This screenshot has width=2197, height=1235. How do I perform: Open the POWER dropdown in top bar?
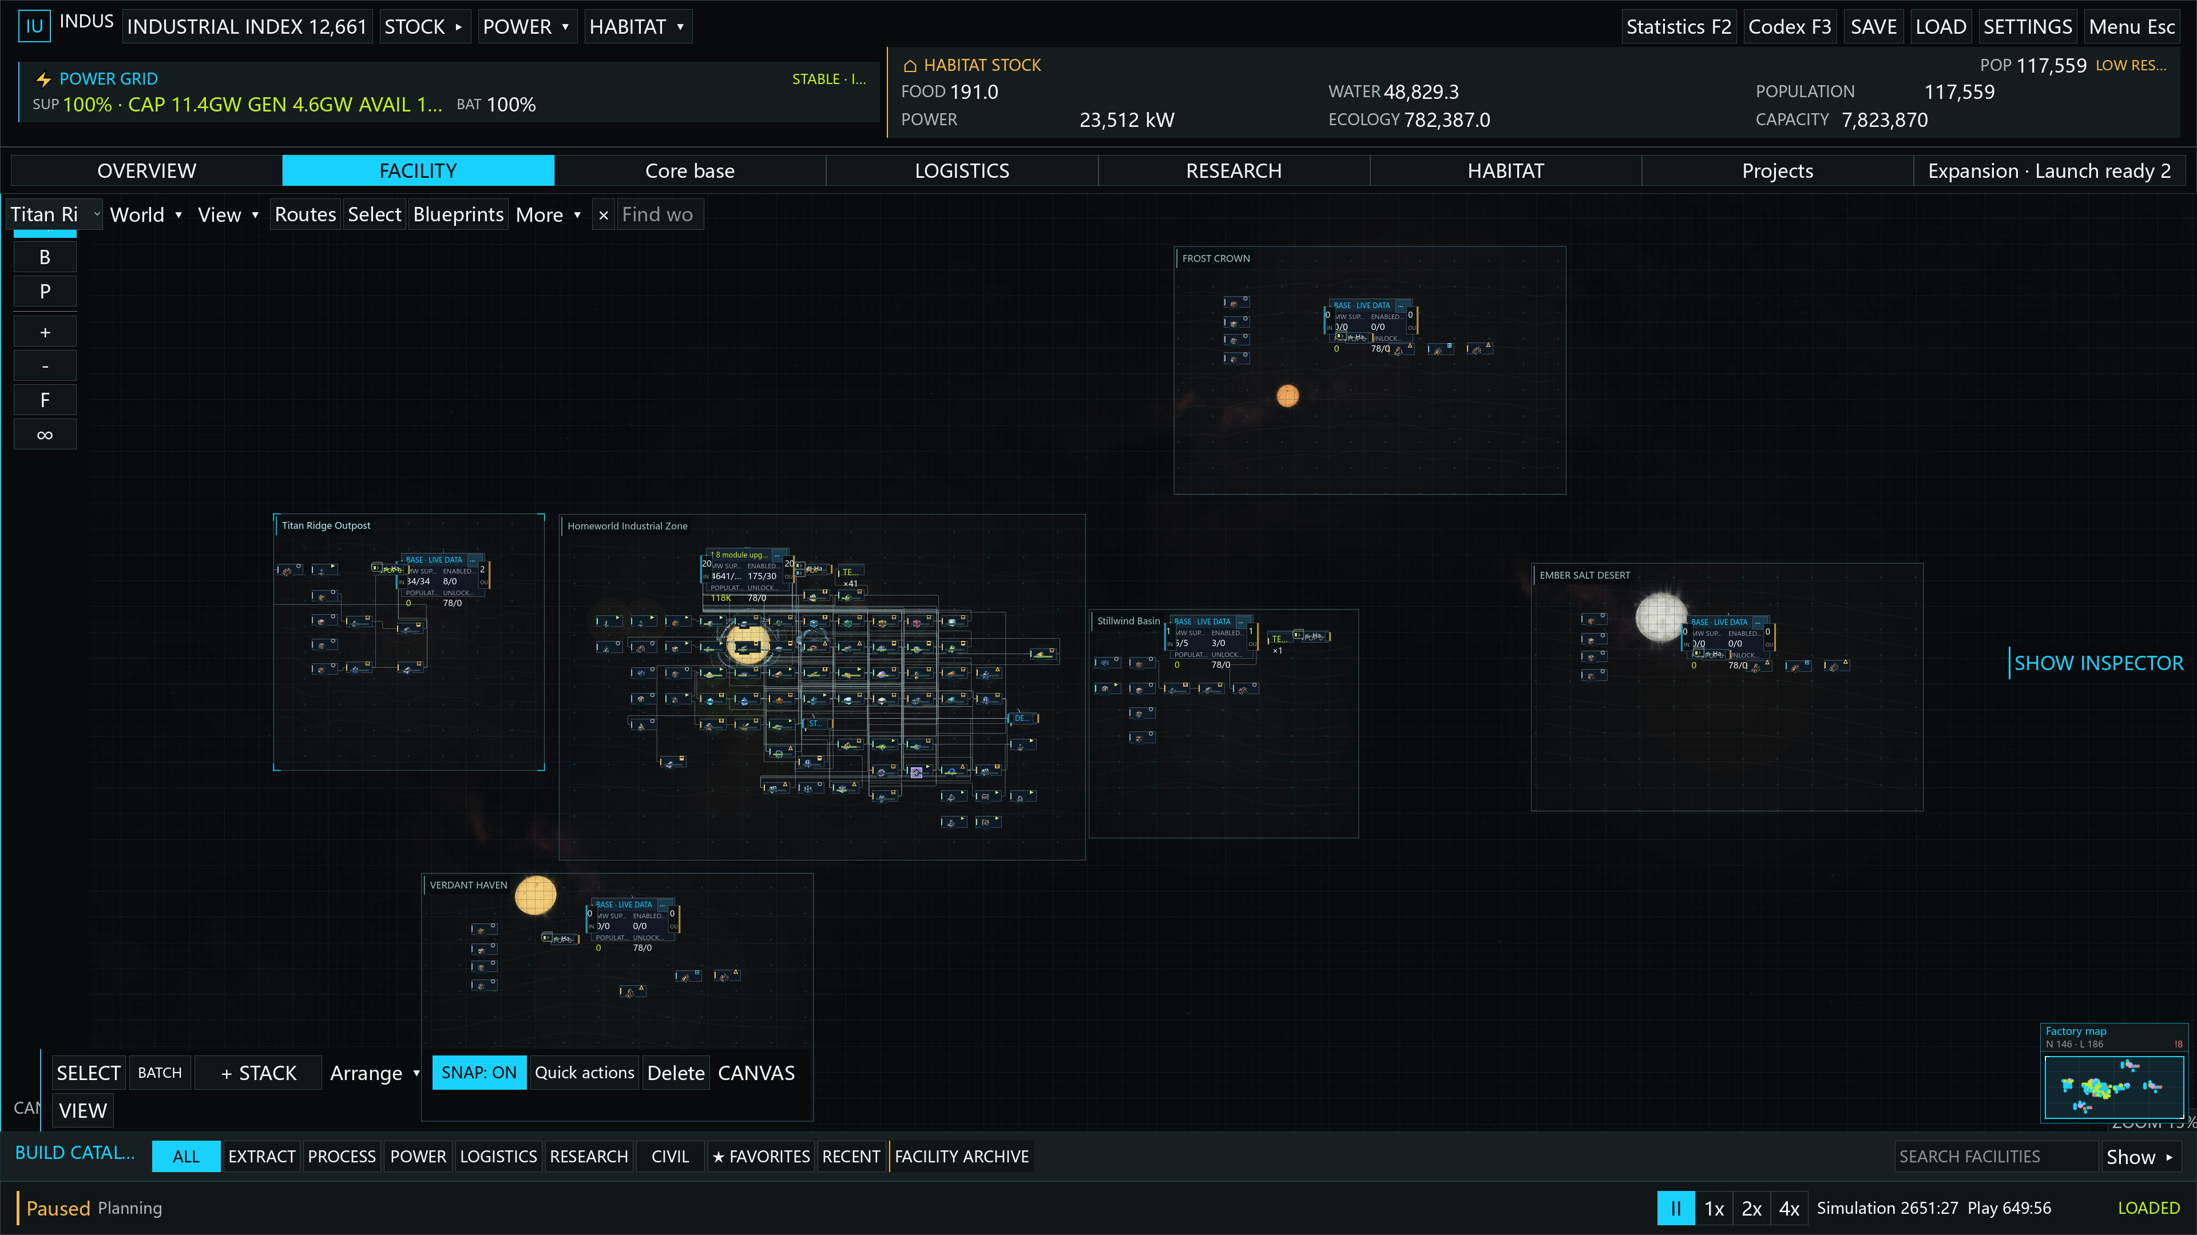(x=526, y=26)
